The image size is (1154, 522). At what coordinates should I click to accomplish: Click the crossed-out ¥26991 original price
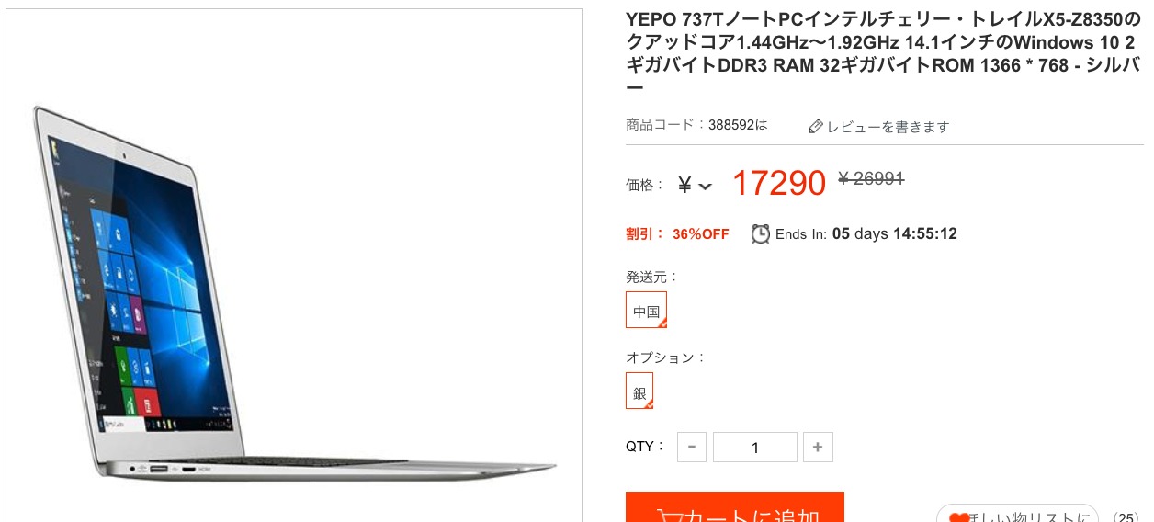pyautogui.click(x=871, y=178)
